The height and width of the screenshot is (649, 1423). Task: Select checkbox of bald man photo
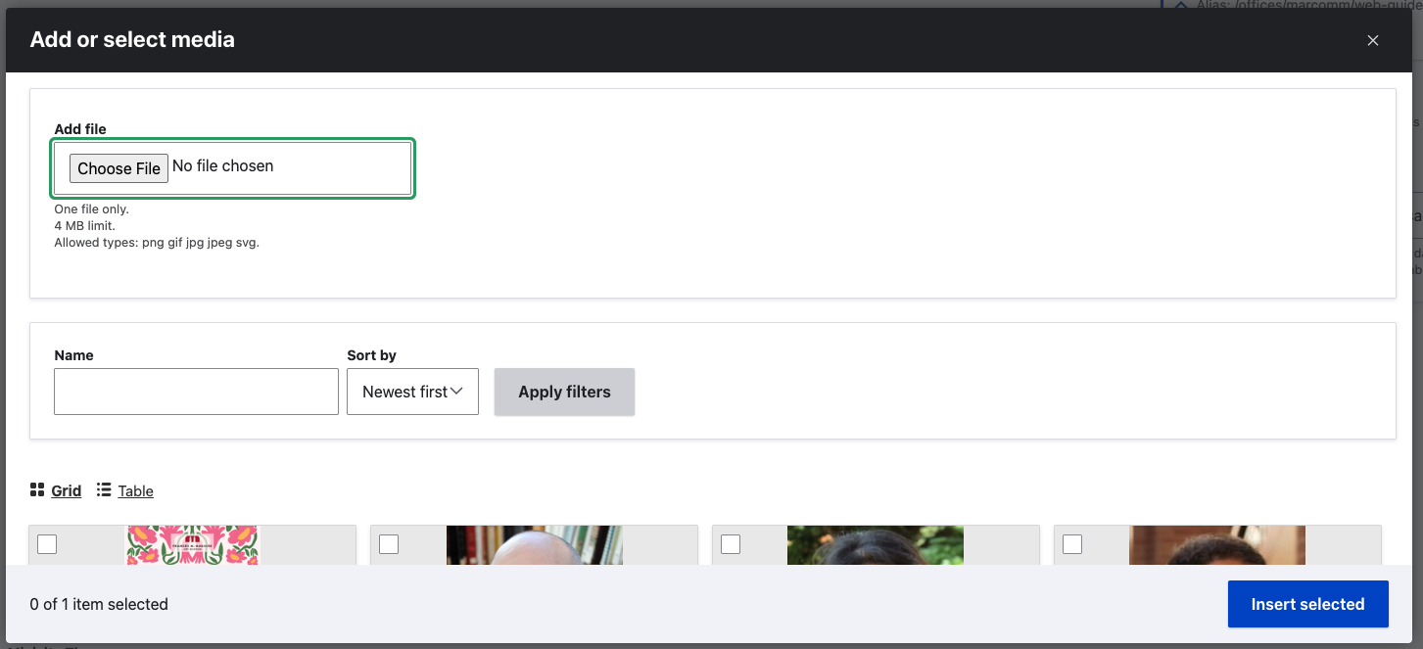pos(389,544)
